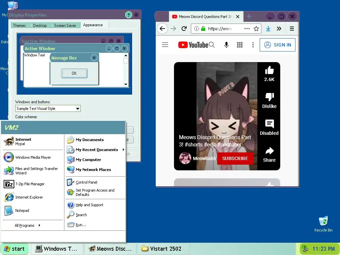Open YouTube settings three-dot menu
The image size is (340, 255).
[253, 45]
